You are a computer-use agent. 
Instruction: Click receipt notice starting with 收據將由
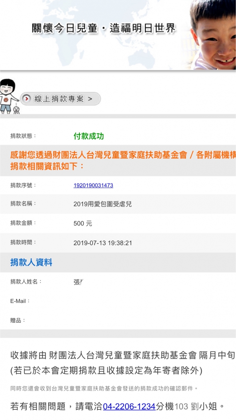(123, 355)
